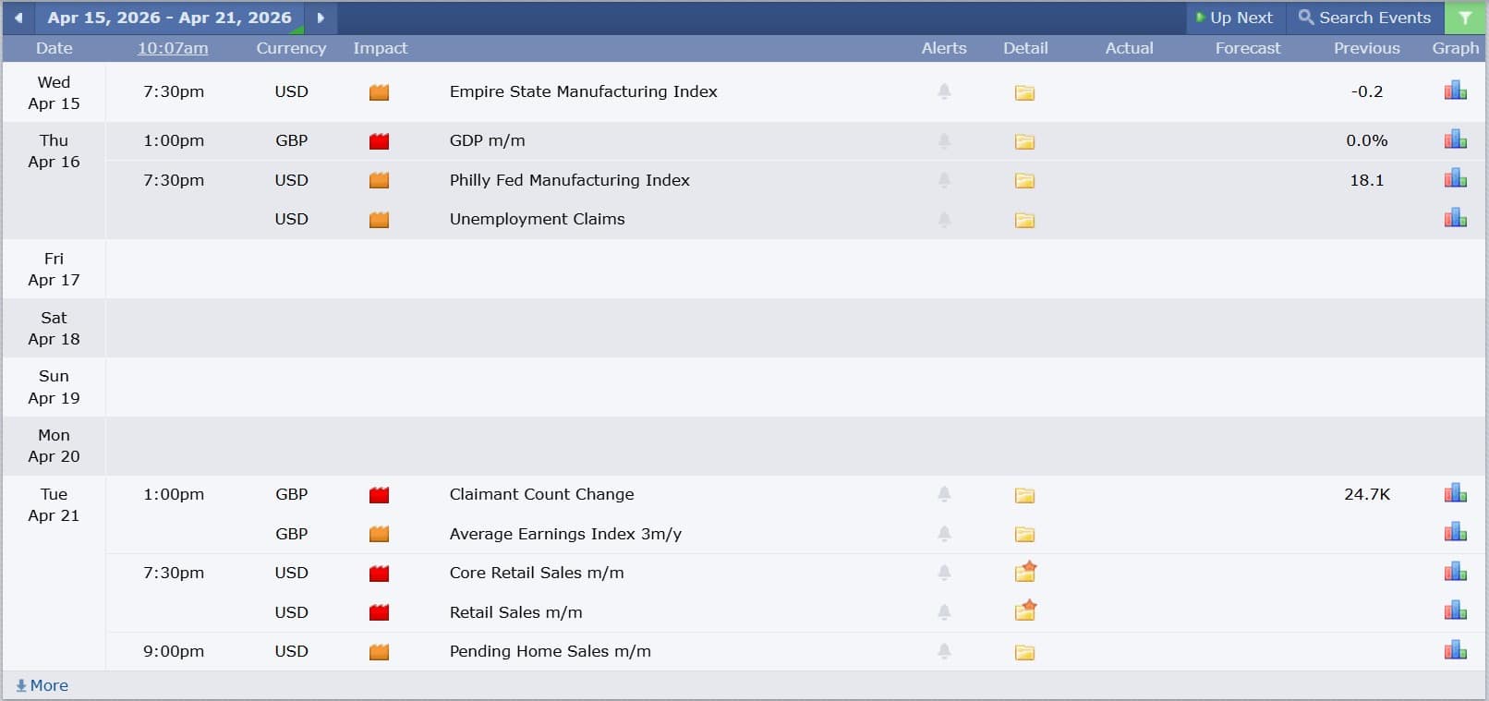This screenshot has height=701, width=1489.
Task: Expand more events with More link
Action: (x=42, y=685)
